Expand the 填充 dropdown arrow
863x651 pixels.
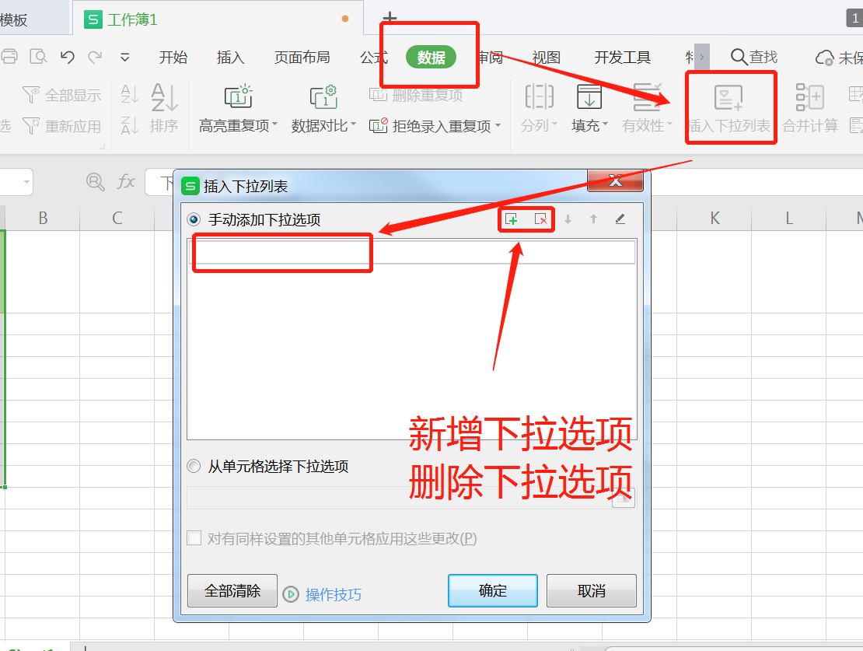click(x=606, y=124)
